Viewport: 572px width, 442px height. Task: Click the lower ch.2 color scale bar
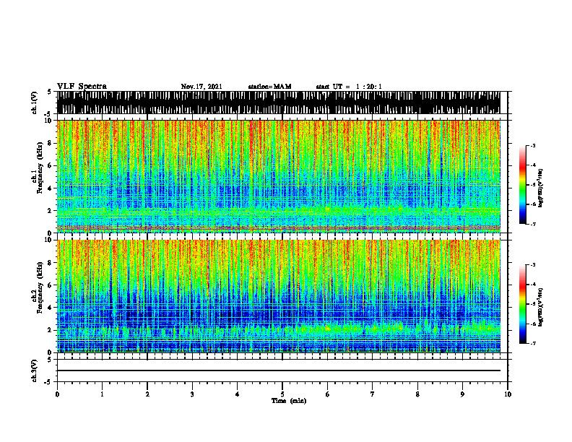pos(522,304)
